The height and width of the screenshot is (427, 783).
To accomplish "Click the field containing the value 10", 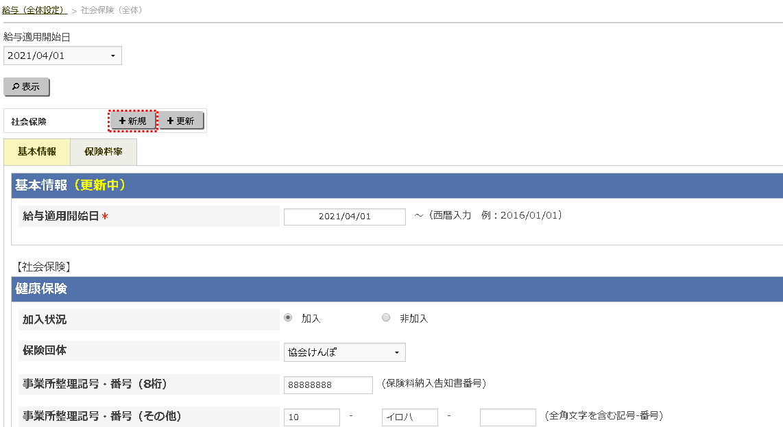I will click(x=311, y=417).
